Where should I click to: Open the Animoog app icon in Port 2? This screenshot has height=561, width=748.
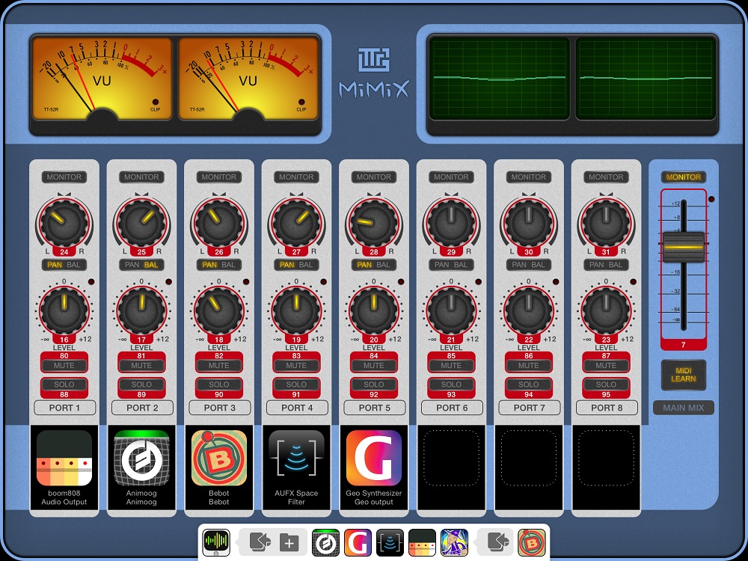141,458
